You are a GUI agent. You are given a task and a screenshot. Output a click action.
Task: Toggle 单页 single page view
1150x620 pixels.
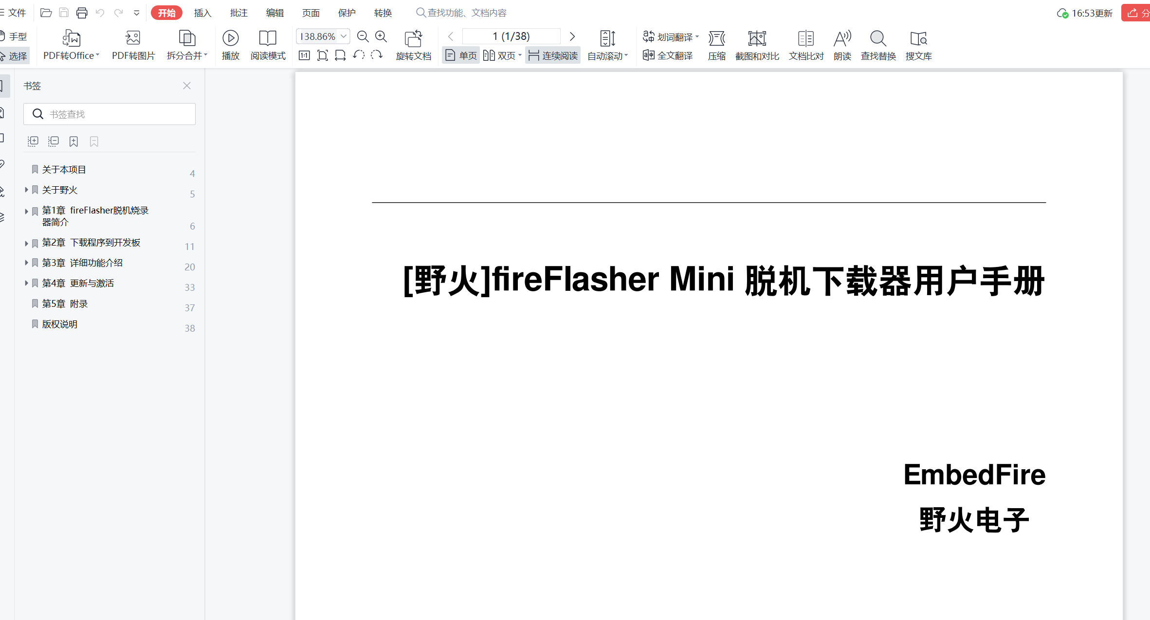tap(461, 56)
